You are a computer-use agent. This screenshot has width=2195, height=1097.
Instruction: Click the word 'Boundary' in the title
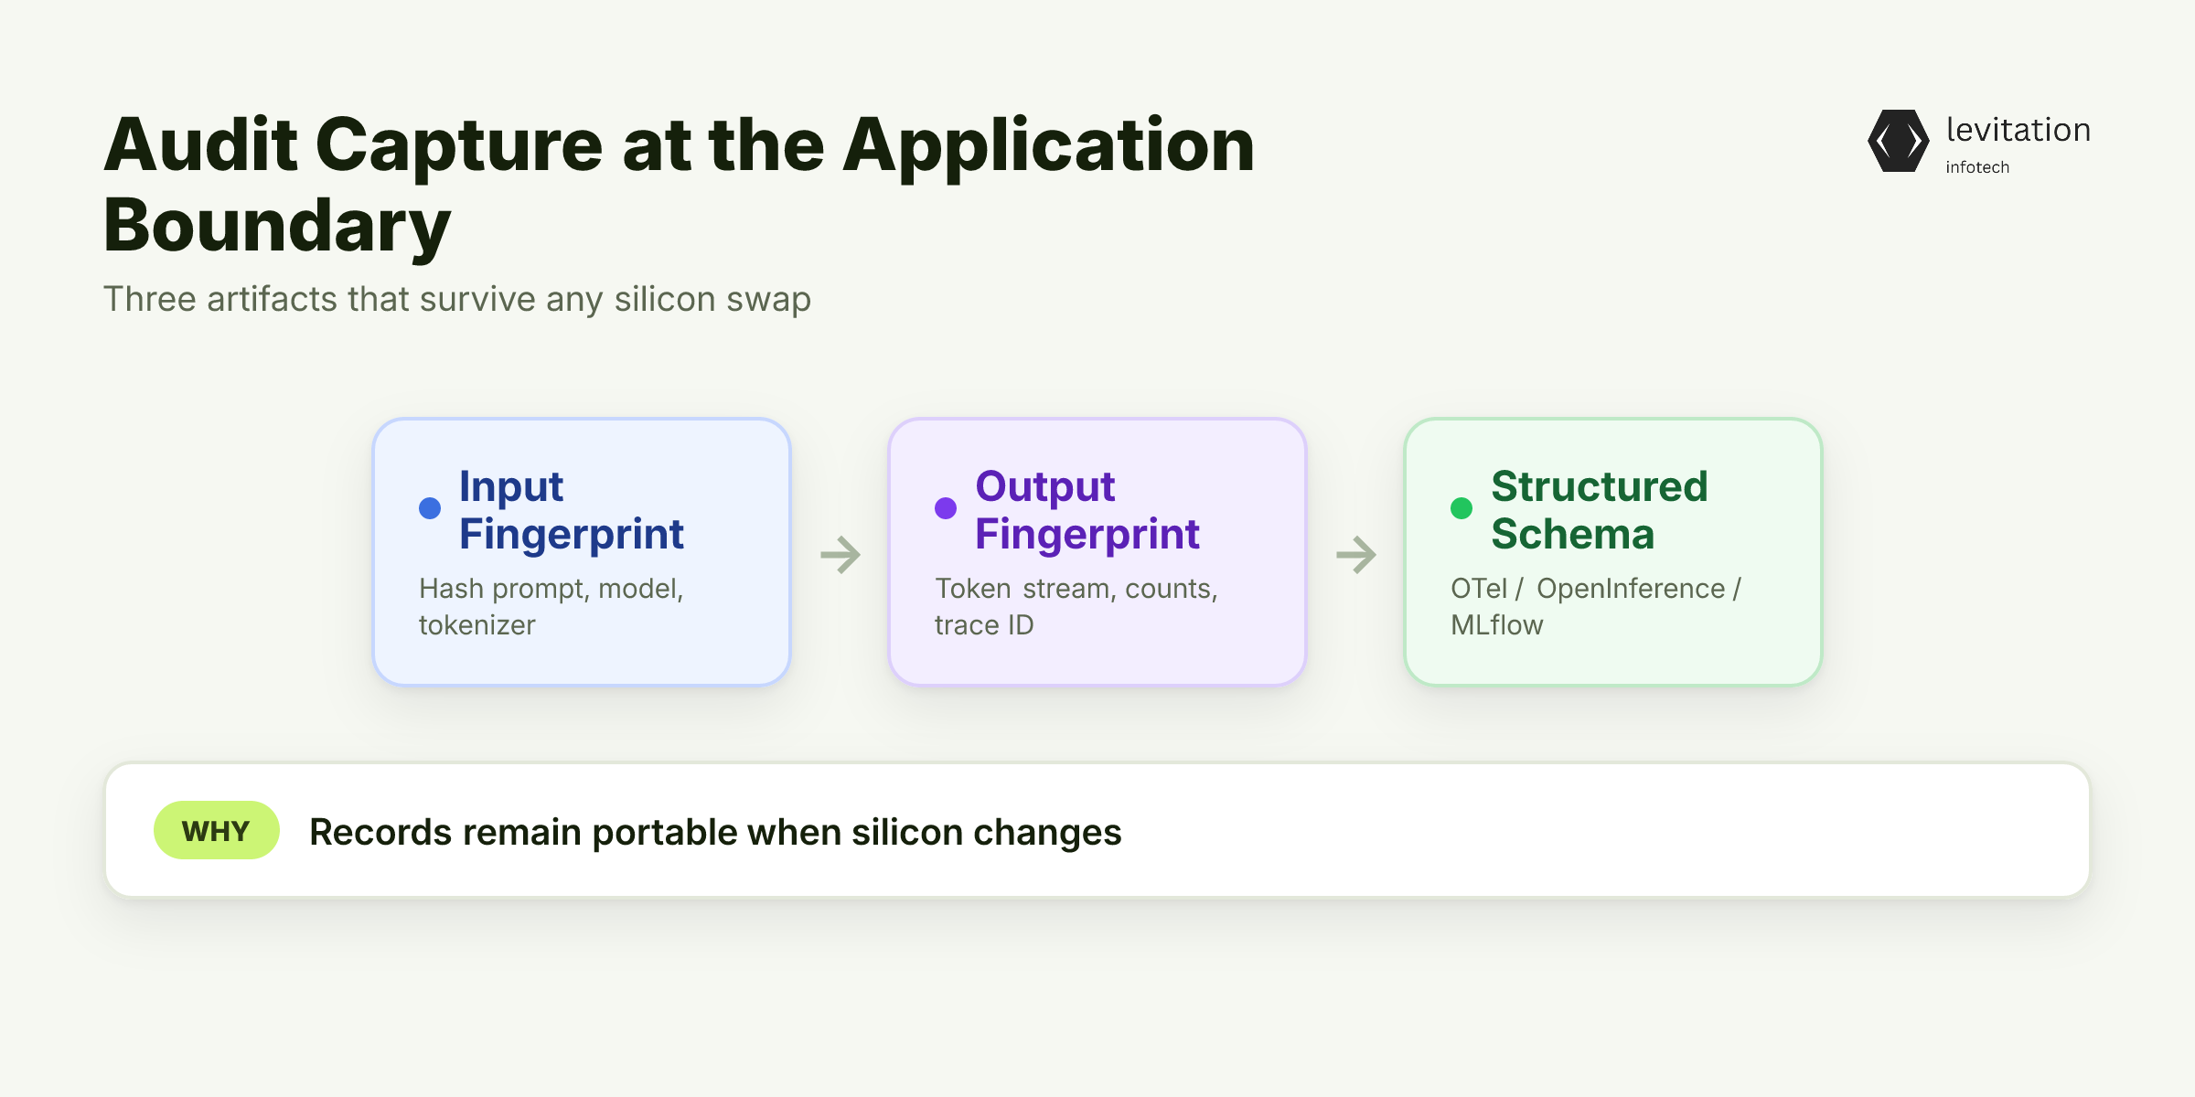277,225
